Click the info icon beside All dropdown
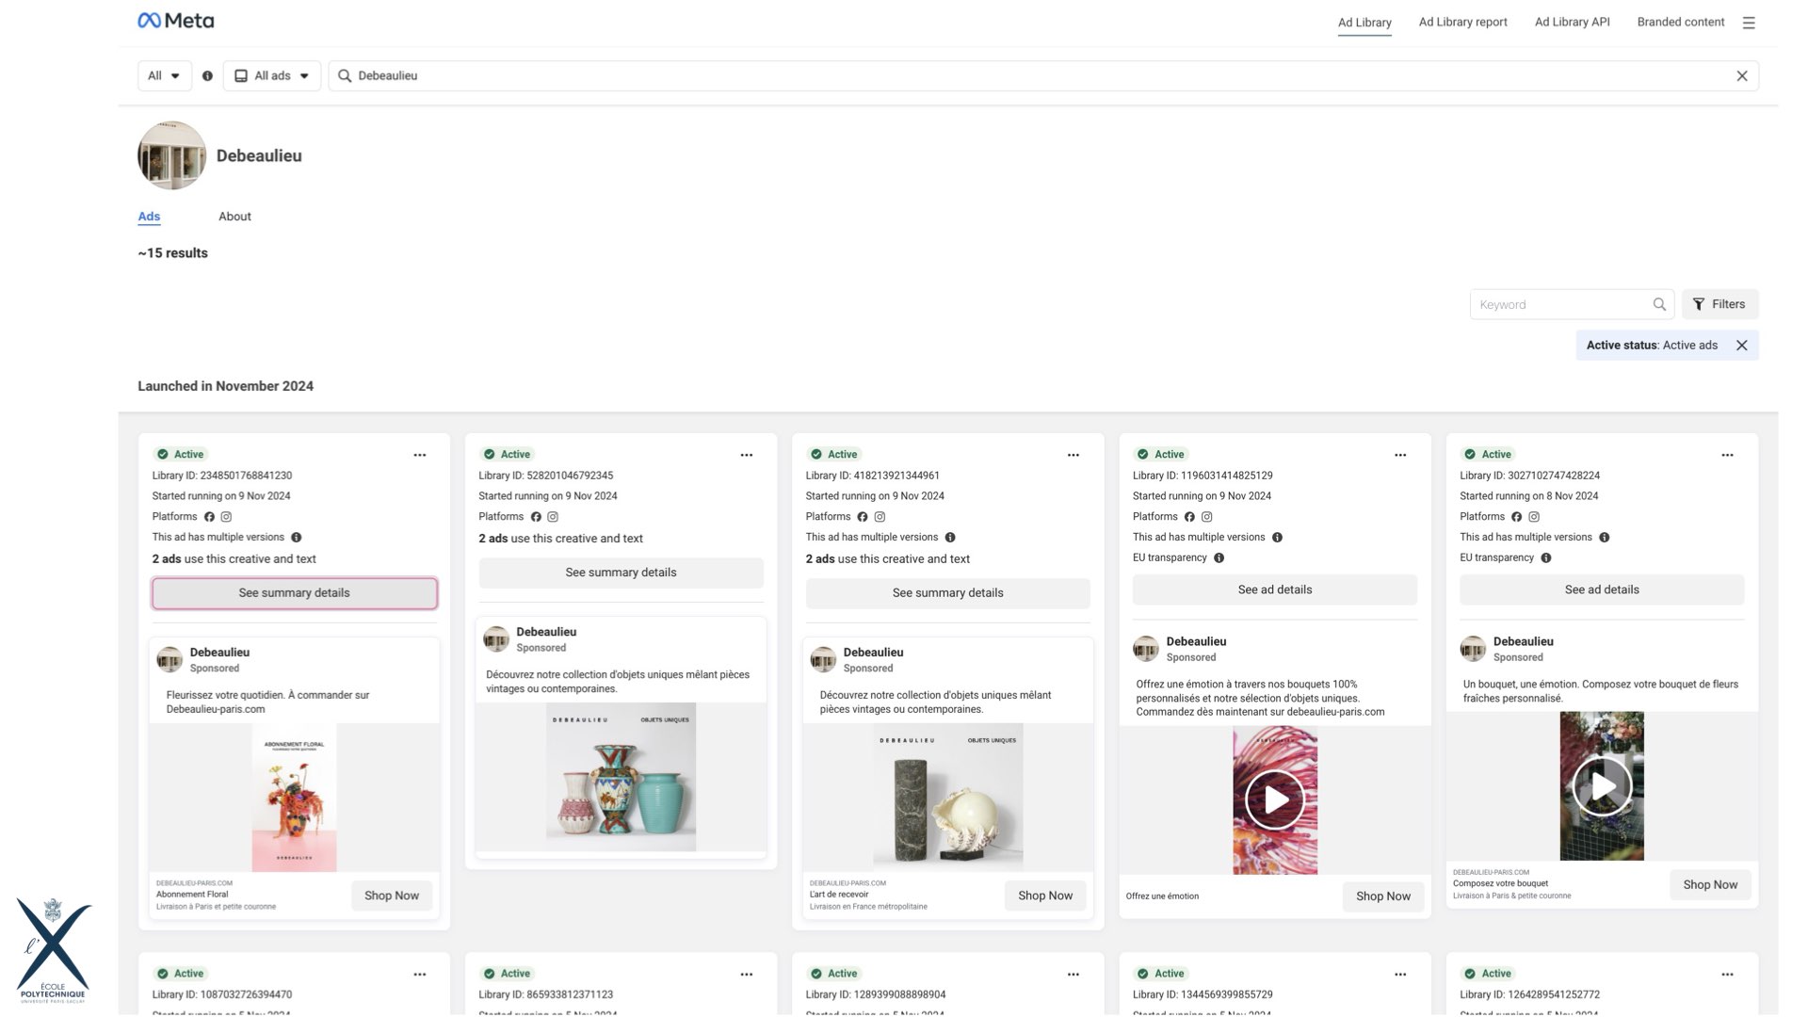Screen dimensions: 1808x1017 tap(207, 76)
